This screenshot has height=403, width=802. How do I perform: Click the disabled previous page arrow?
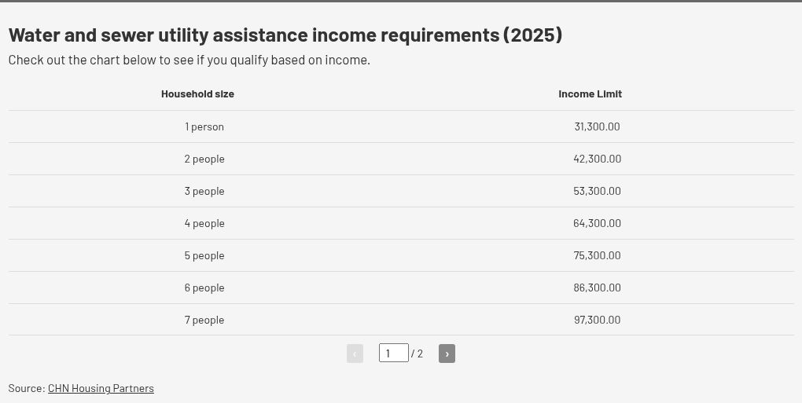355,354
